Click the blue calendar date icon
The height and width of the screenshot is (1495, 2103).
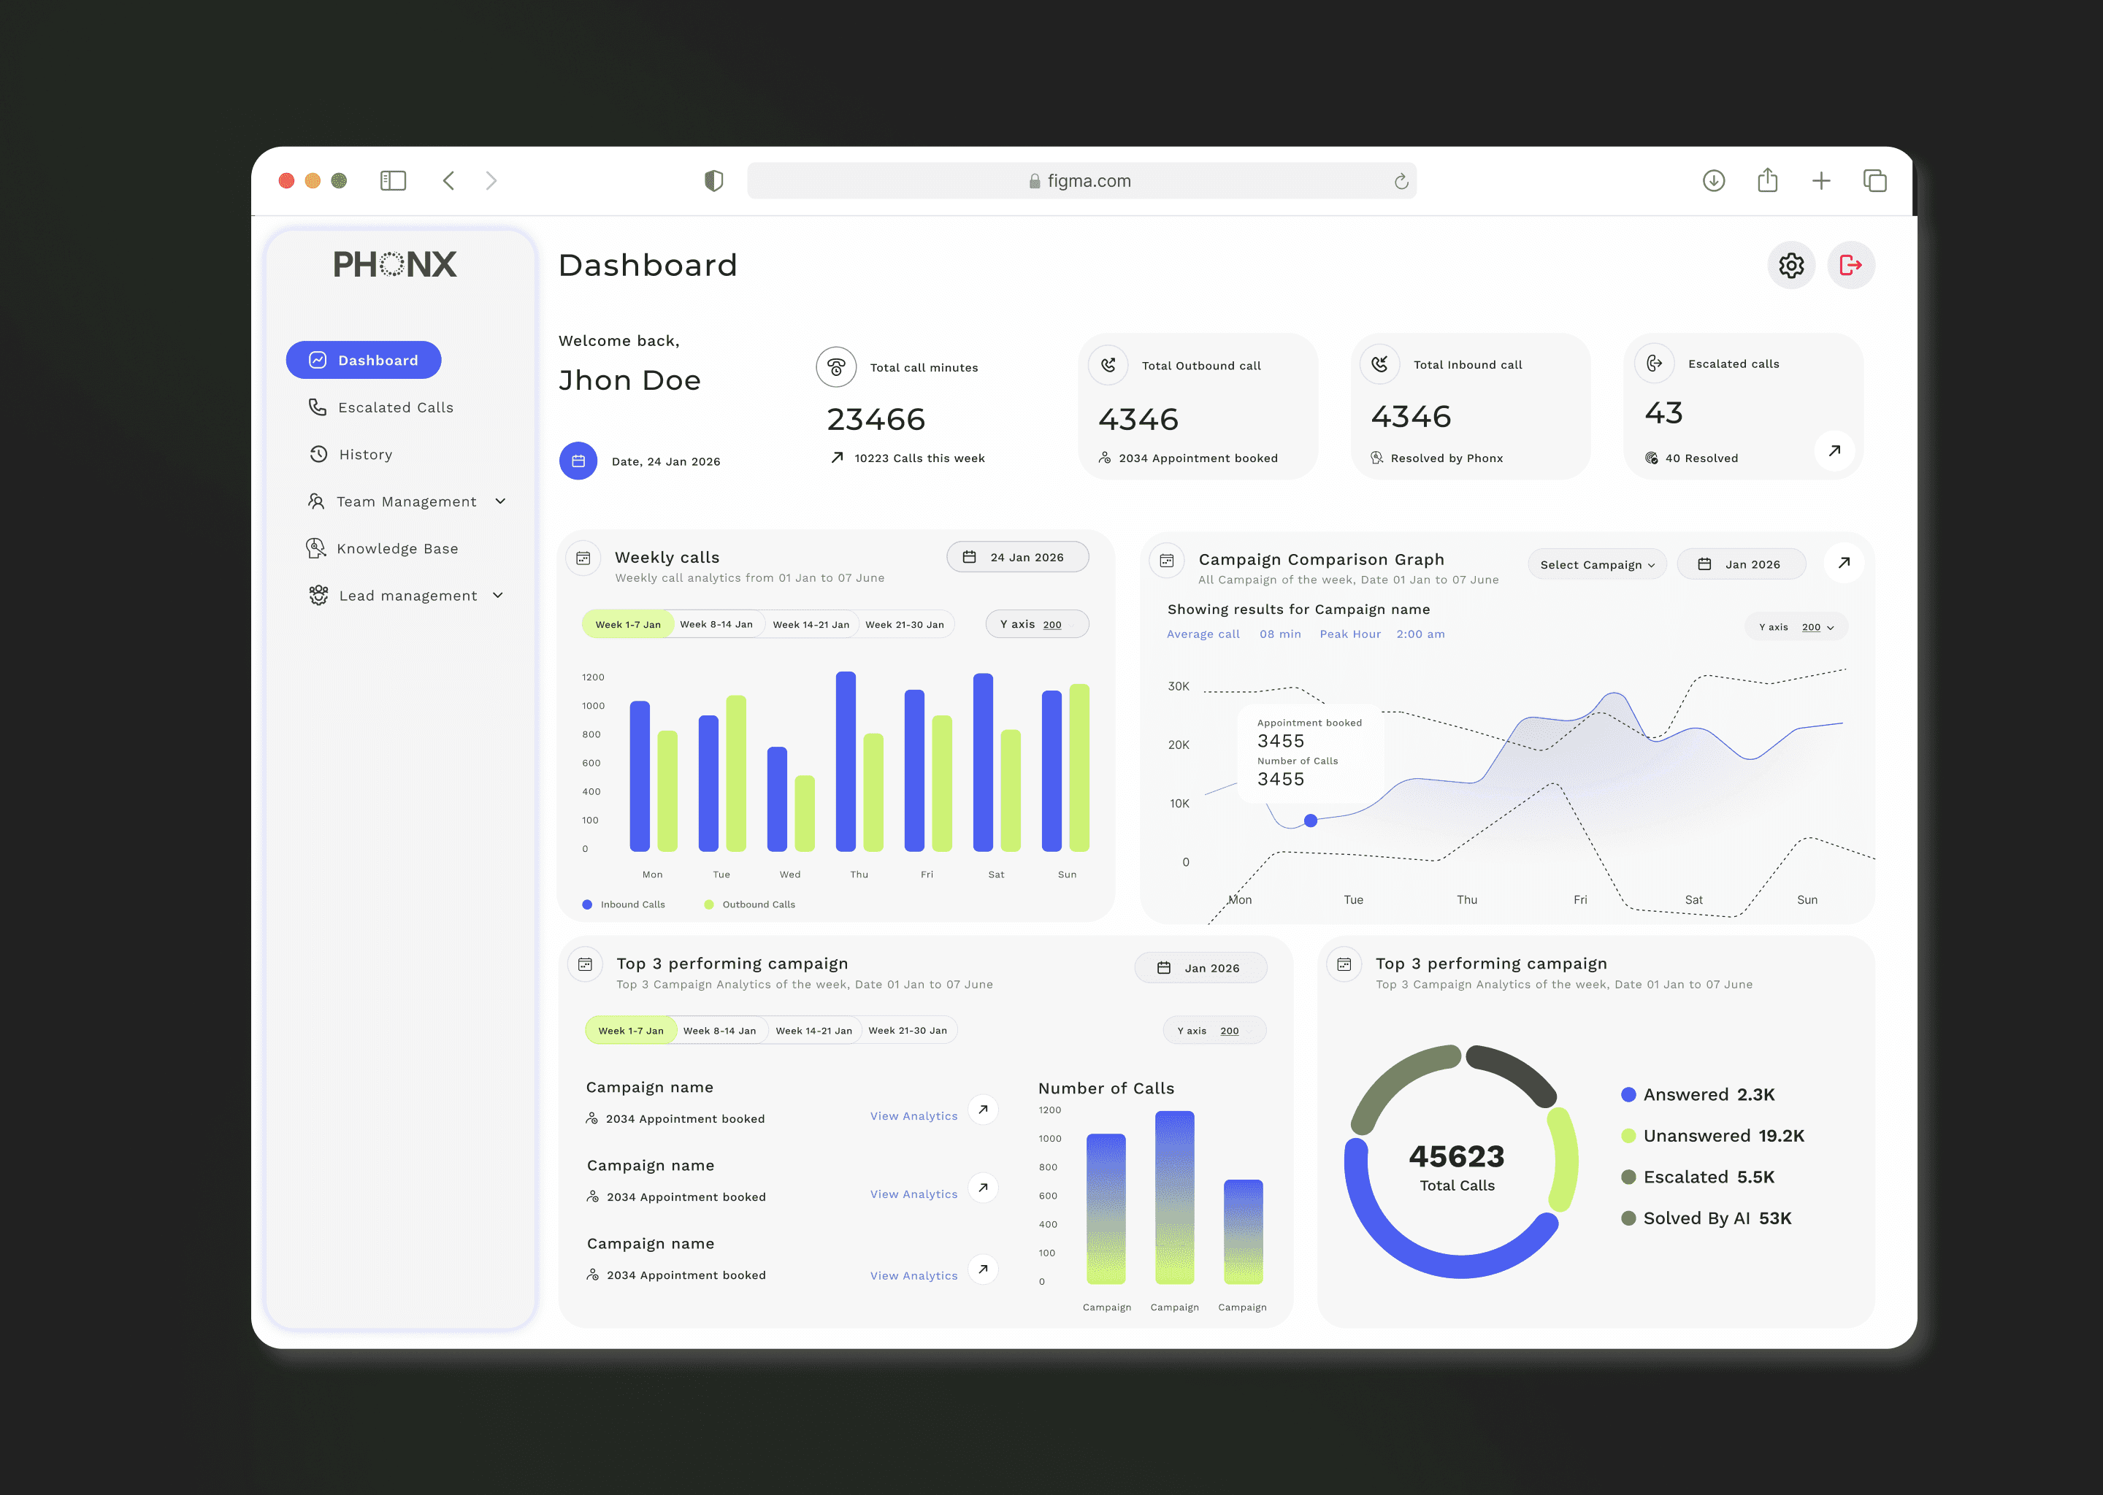(578, 461)
